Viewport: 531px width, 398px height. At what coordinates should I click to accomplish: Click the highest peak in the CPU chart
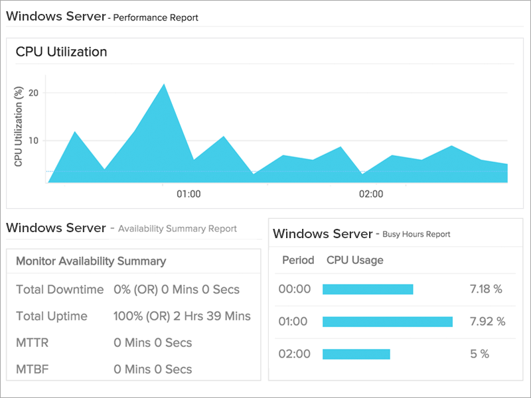point(164,86)
